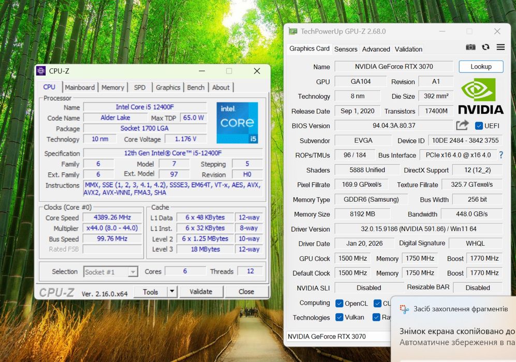The height and width of the screenshot is (362, 516).
Task: Click the Release Date value Sep 1, 2020
Action: tap(358, 111)
